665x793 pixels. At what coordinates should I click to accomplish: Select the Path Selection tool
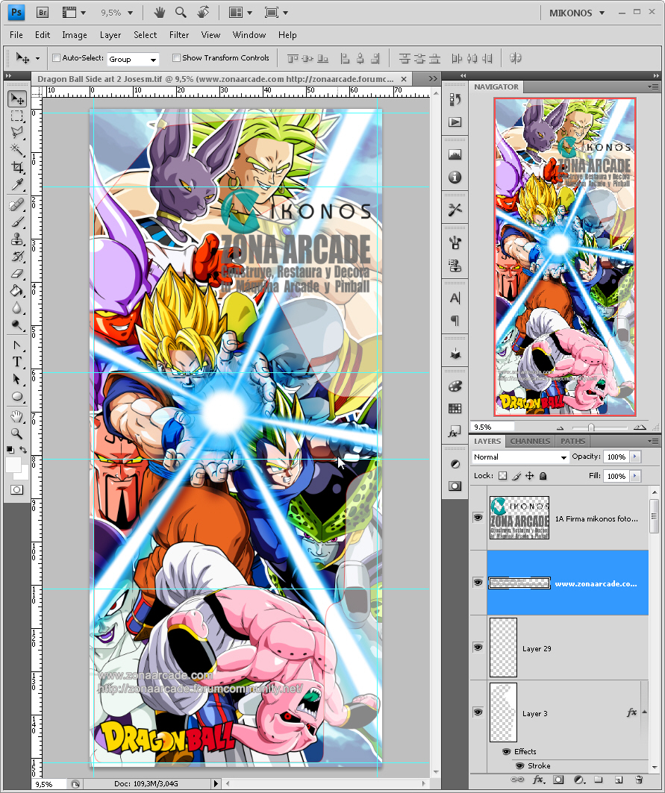pos(17,379)
